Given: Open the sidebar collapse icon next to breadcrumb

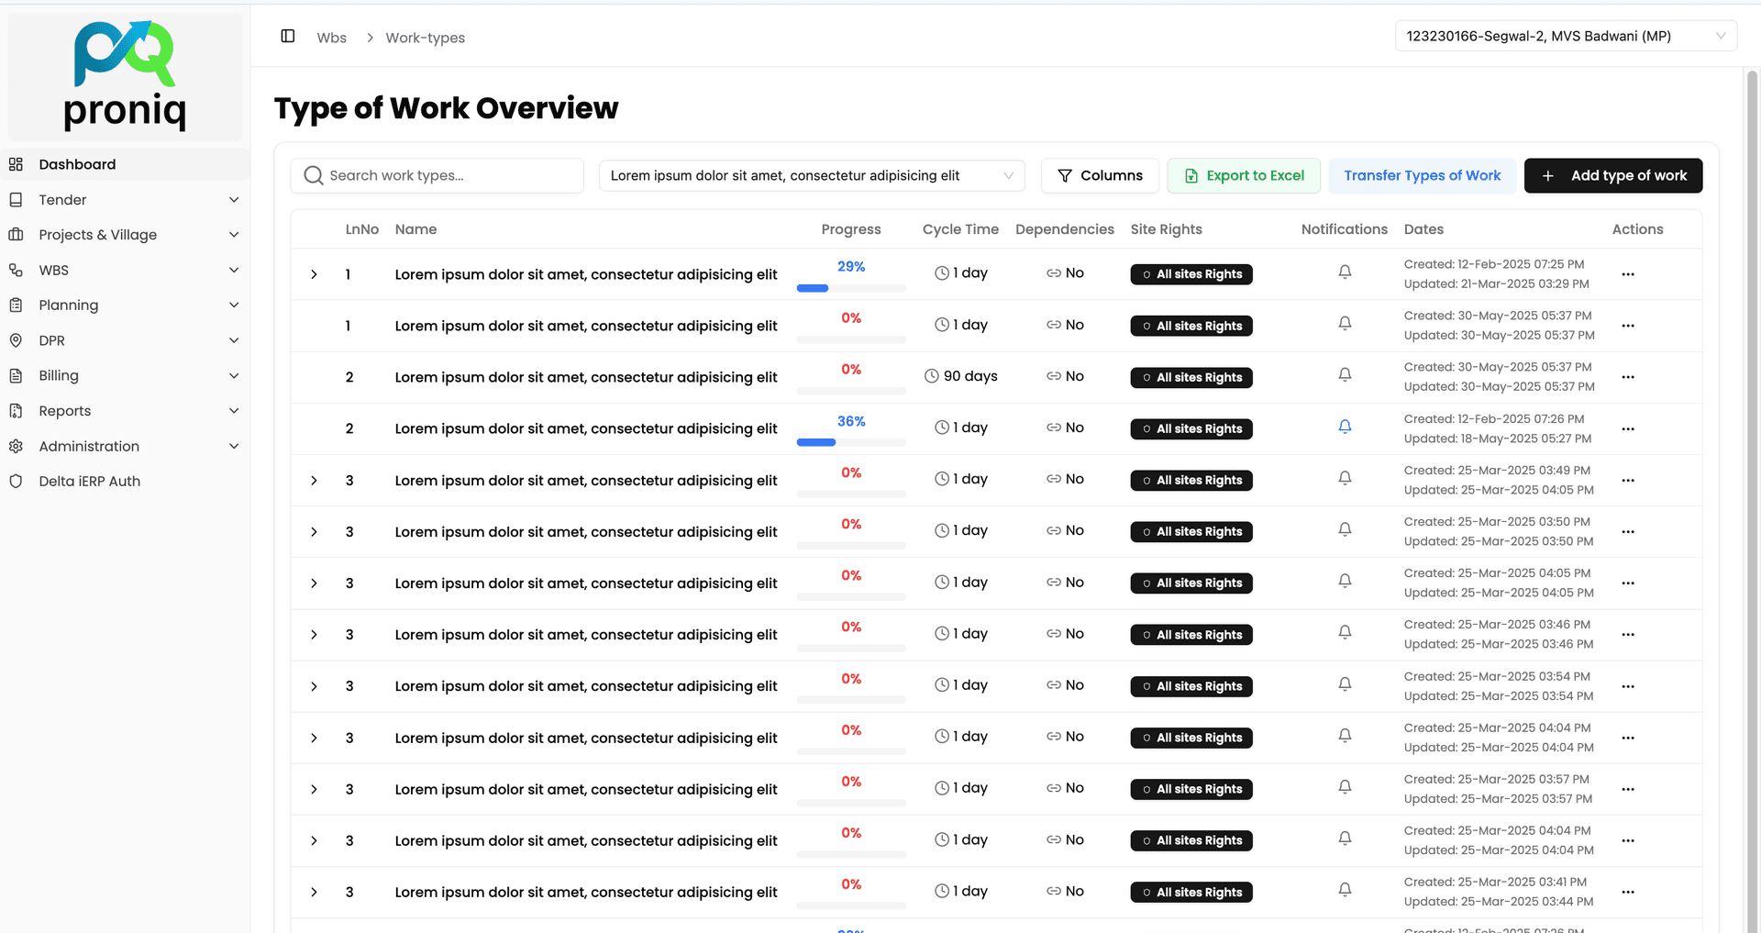Looking at the screenshot, I should click(x=287, y=35).
